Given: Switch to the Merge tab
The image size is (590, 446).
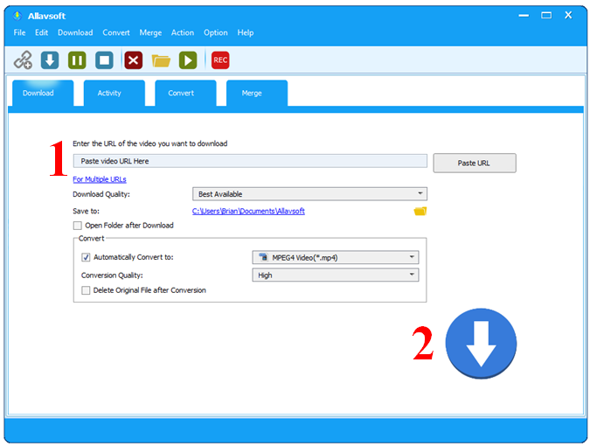Looking at the screenshot, I should click(257, 94).
